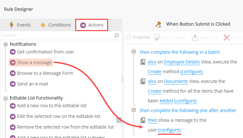Select Show a message action item
Viewport: 243px width, 138px height.
coord(34,63)
